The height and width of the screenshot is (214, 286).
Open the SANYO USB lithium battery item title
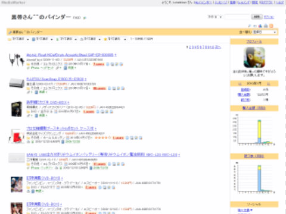pyautogui.click(x=102, y=155)
